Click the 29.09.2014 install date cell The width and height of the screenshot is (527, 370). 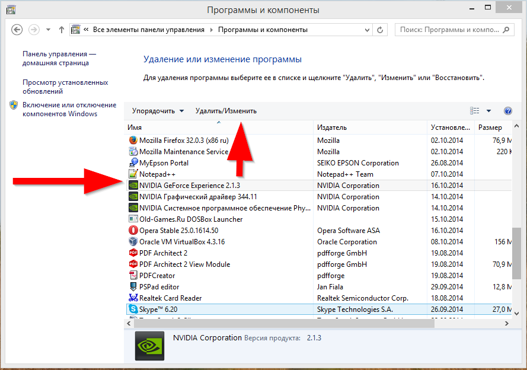(x=447, y=286)
